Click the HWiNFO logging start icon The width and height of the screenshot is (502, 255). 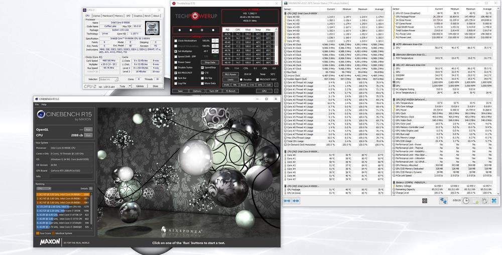475,200
